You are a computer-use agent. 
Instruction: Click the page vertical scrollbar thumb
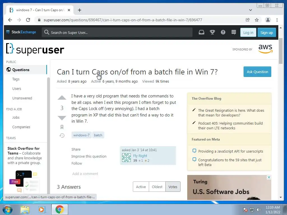pyautogui.click(x=281, y=51)
